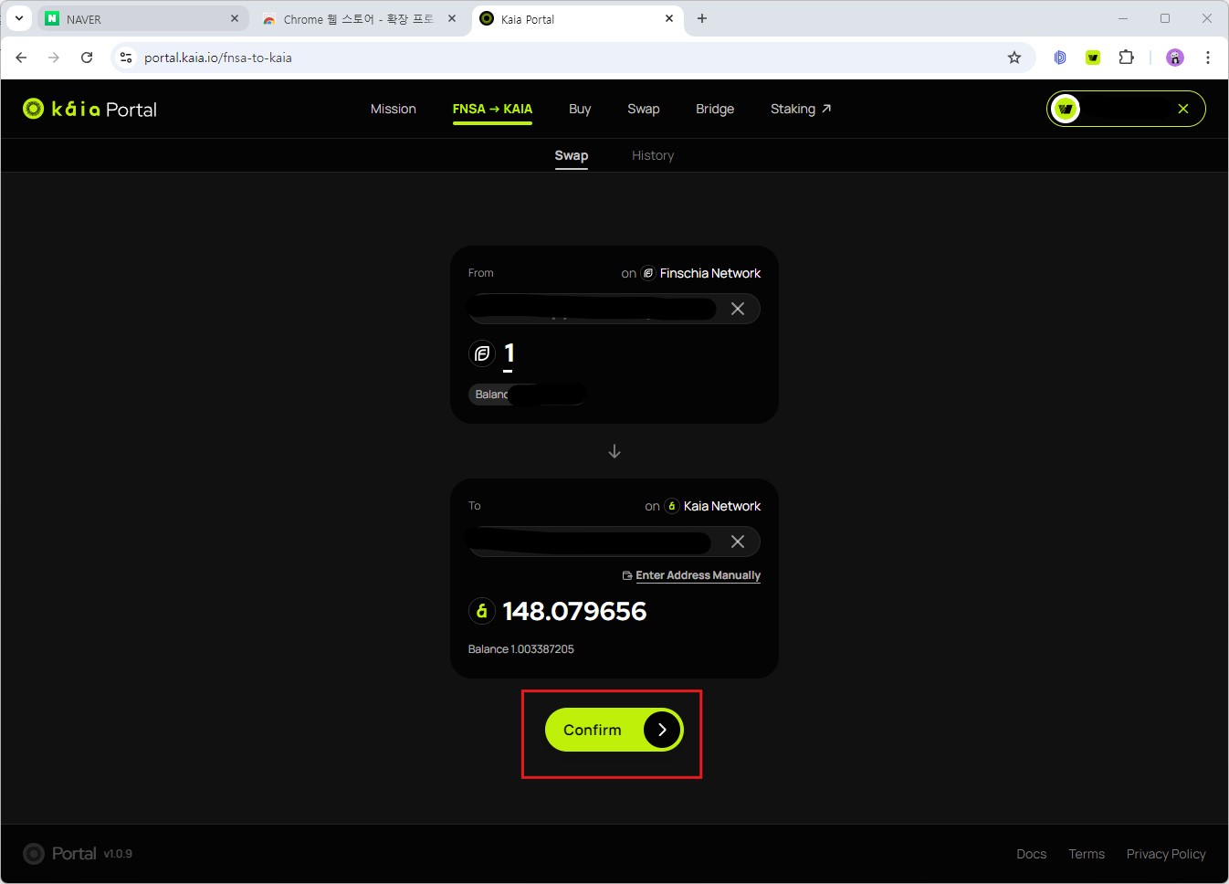1229x884 pixels.
Task: Open the Terms footer link
Action: coord(1087,854)
